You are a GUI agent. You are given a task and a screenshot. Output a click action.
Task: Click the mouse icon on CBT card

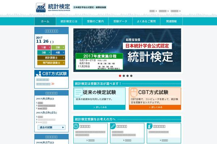pyautogui.click(x=134, y=92)
